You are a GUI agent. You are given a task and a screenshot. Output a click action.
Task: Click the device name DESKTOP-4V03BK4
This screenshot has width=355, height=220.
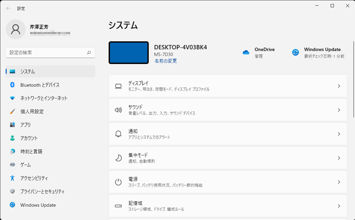180,47
